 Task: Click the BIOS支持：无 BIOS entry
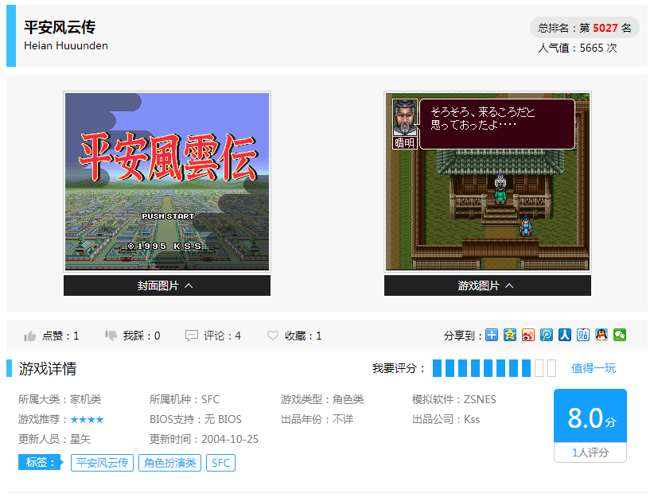196,419
